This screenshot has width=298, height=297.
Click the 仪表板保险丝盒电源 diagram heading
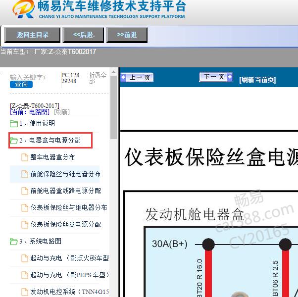click(x=211, y=157)
